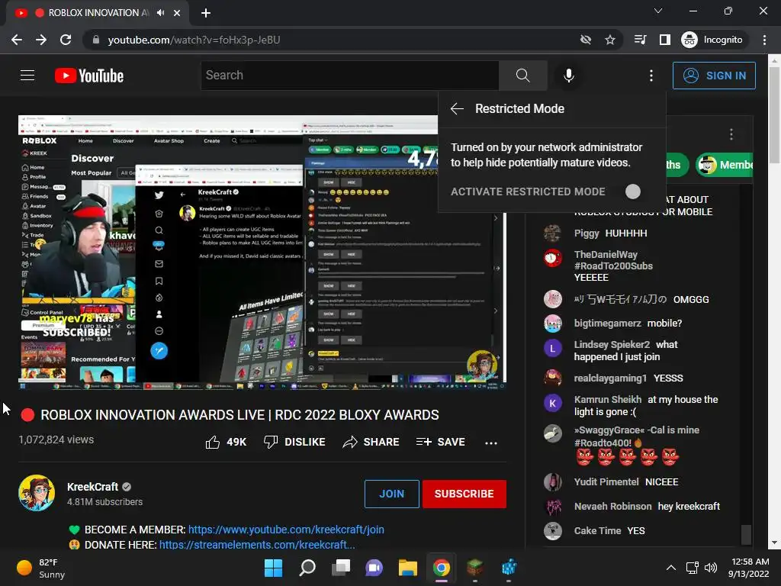Close the ROBLOX INNOVATION tab
This screenshot has height=586, width=781.
tap(177, 13)
